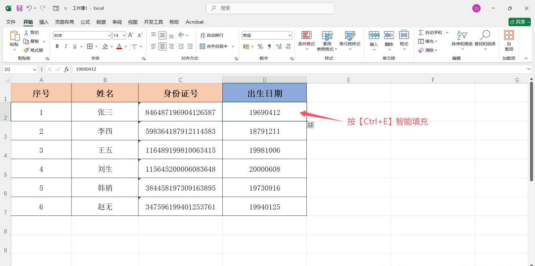Collapse the ribbon with the up chevron
This screenshot has height=266, width=535.
click(526, 58)
